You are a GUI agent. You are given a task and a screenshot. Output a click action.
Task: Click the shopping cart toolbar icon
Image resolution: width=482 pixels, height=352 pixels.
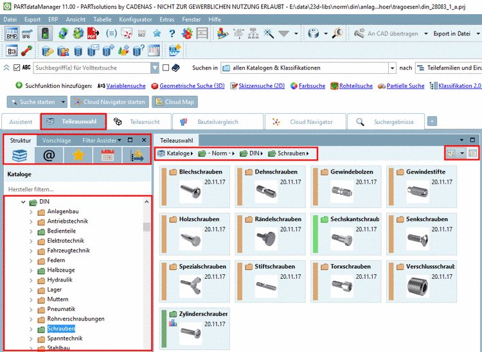[x=28, y=33]
